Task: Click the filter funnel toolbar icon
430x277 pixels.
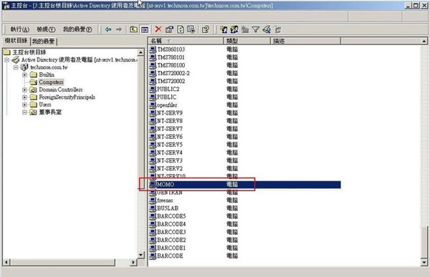Action: click(x=256, y=29)
